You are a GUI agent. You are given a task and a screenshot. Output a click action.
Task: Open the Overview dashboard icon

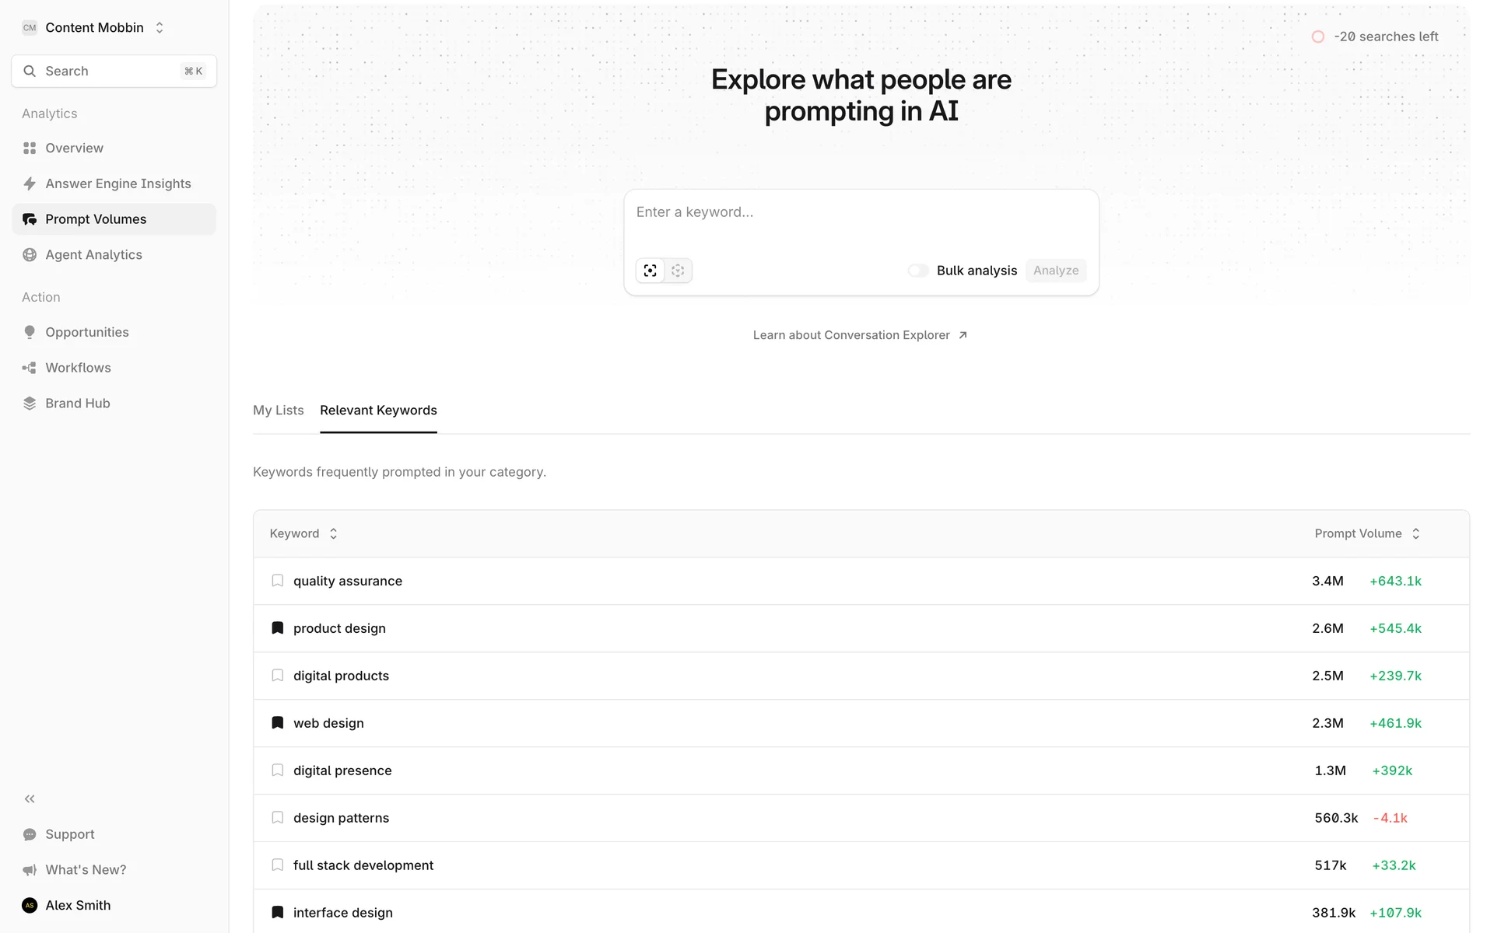click(30, 148)
